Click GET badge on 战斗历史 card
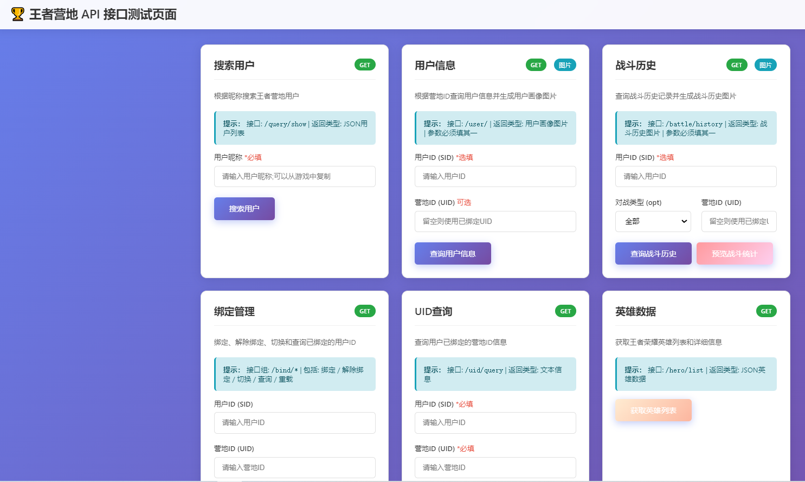 [x=736, y=65]
